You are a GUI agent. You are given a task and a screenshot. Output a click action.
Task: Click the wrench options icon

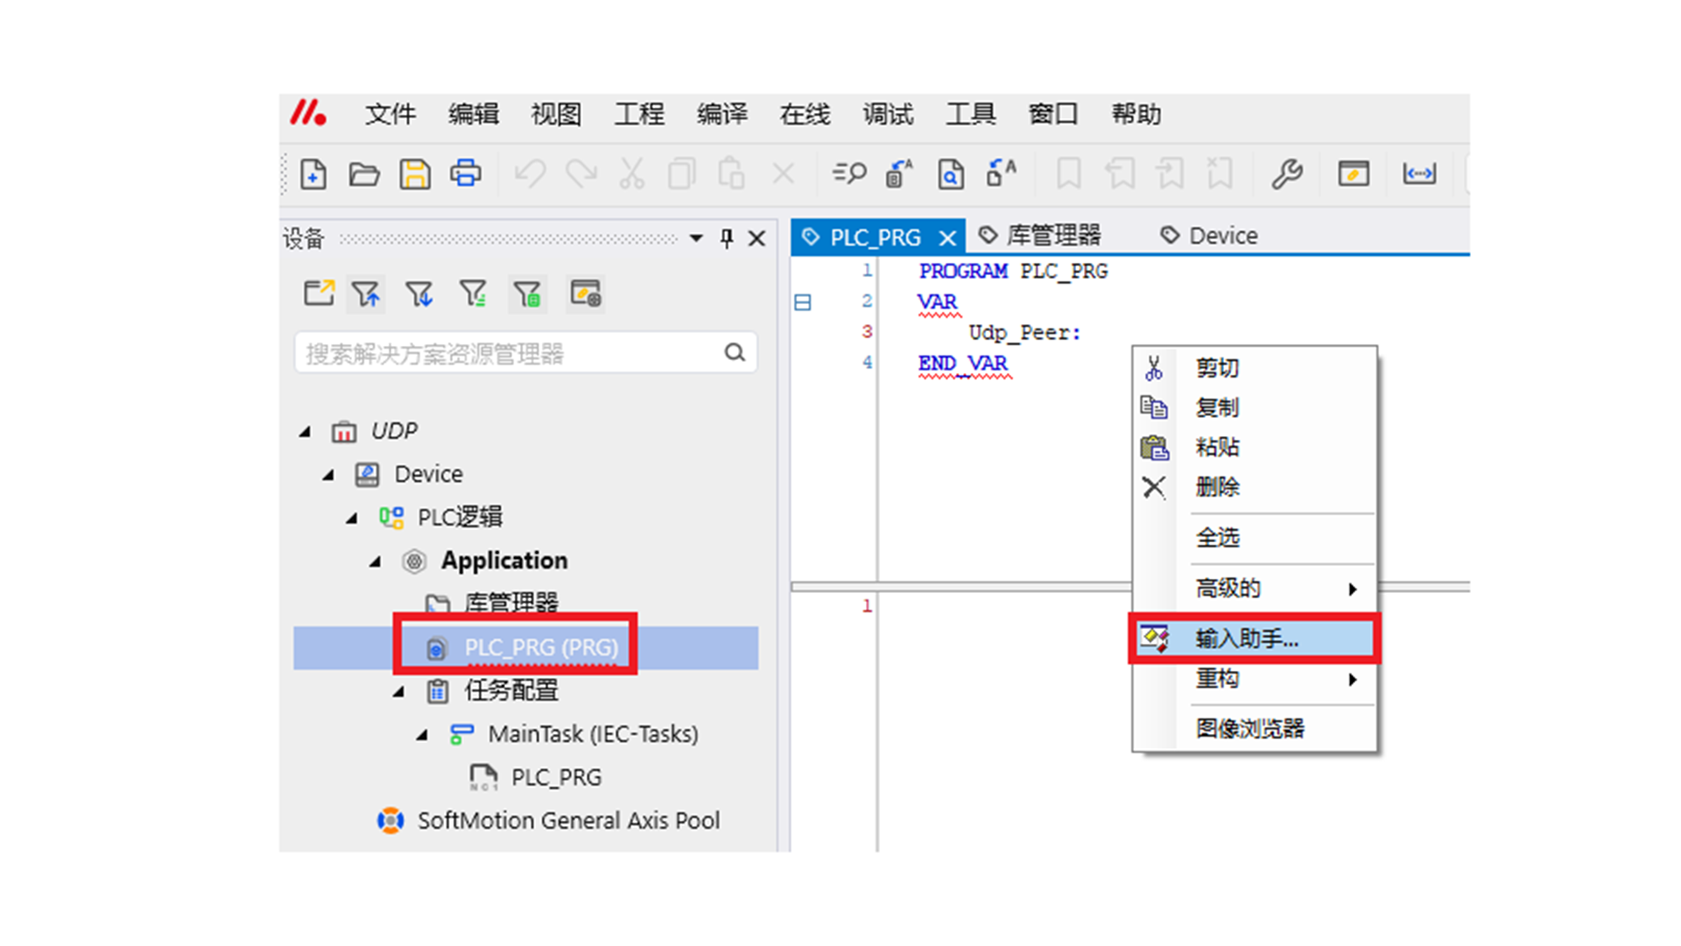click(x=1287, y=174)
